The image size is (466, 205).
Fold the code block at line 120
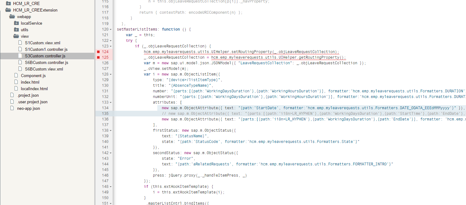click(x=111, y=29)
